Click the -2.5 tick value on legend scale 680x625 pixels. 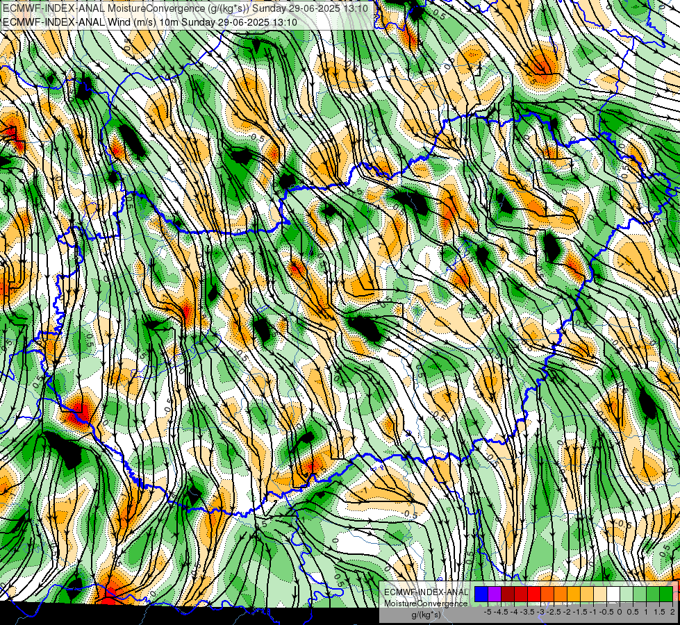pos(554,612)
